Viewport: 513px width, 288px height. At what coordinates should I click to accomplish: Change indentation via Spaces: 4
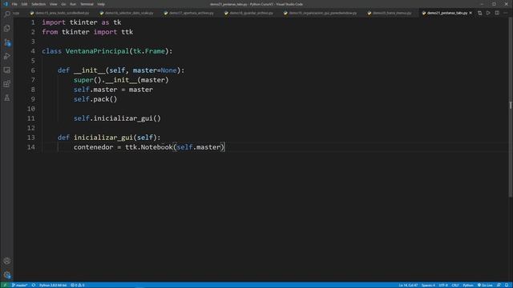(x=428, y=285)
